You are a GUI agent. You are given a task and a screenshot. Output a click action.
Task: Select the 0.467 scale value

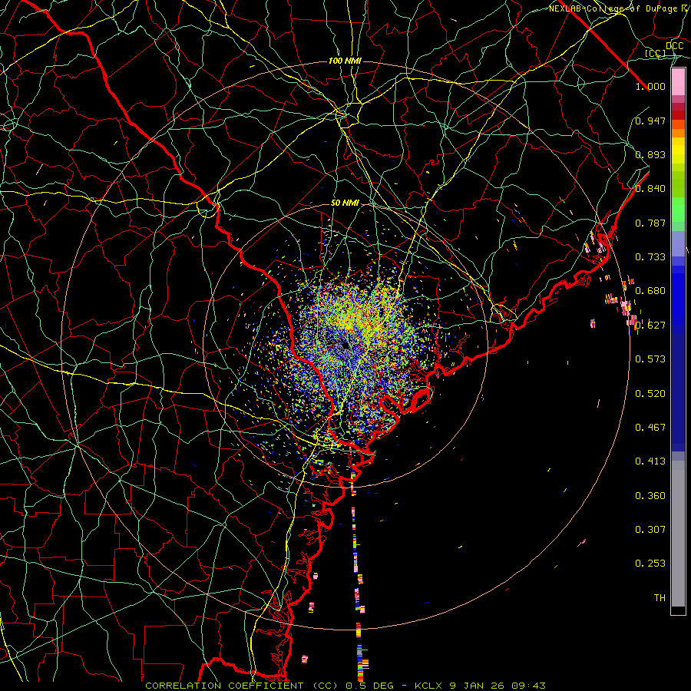point(650,428)
